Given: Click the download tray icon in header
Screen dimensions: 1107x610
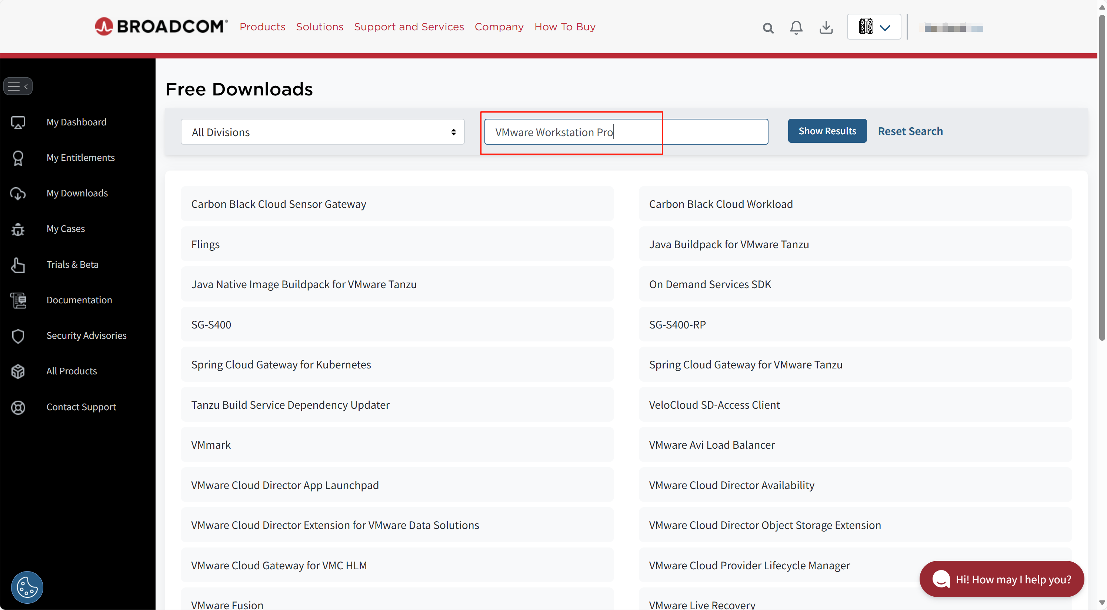Looking at the screenshot, I should coord(826,27).
